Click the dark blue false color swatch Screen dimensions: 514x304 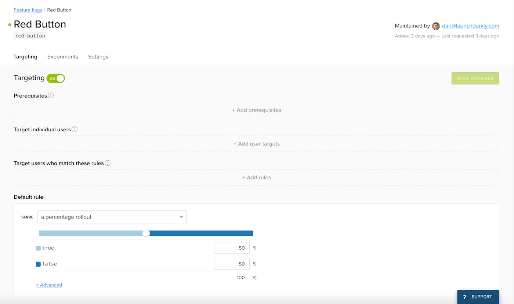point(38,264)
